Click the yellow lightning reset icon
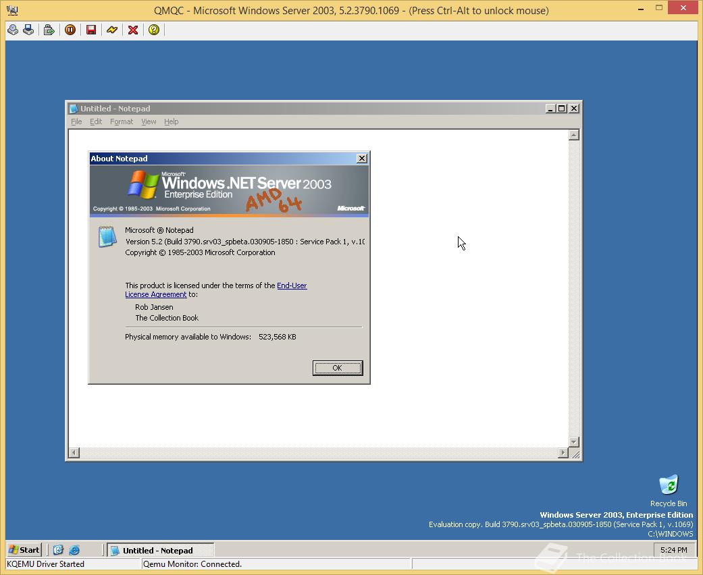 (x=112, y=30)
